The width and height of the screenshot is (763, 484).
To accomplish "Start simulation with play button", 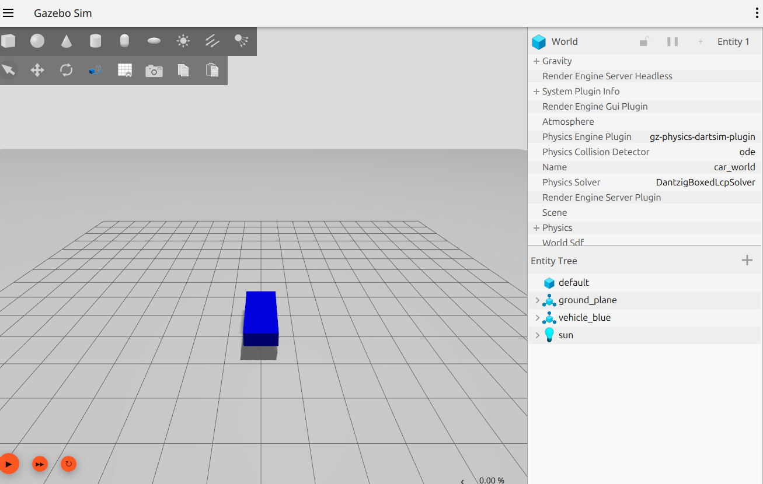I will 8,464.
